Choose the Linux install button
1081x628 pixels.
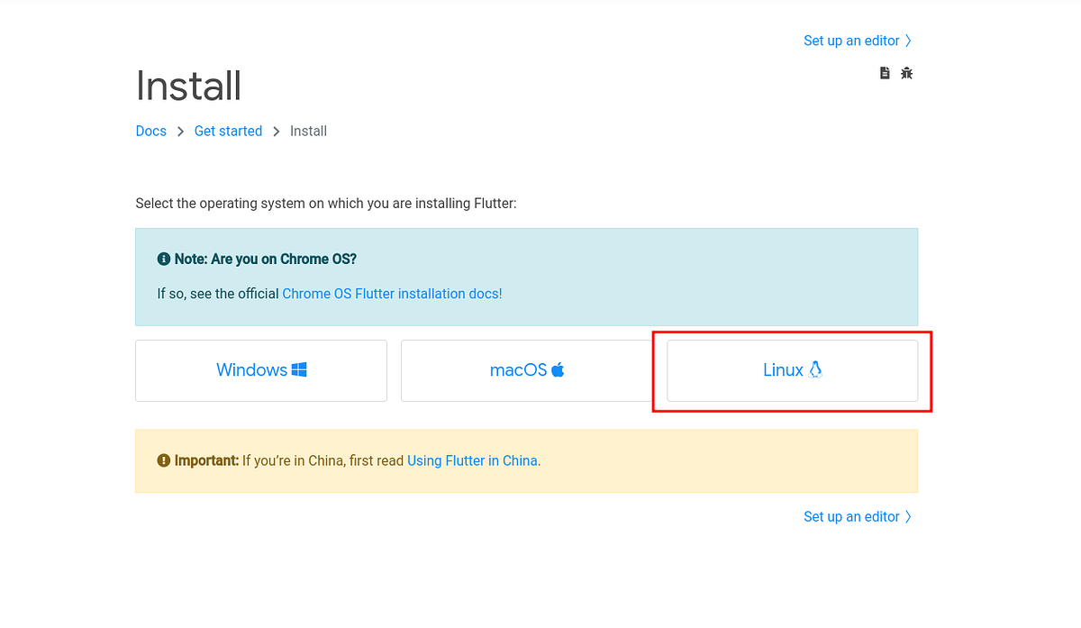793,370
